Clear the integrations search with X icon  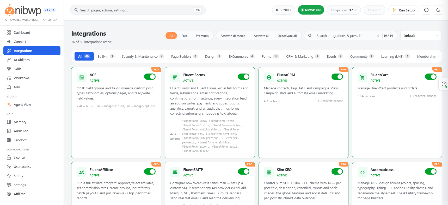[378, 36]
